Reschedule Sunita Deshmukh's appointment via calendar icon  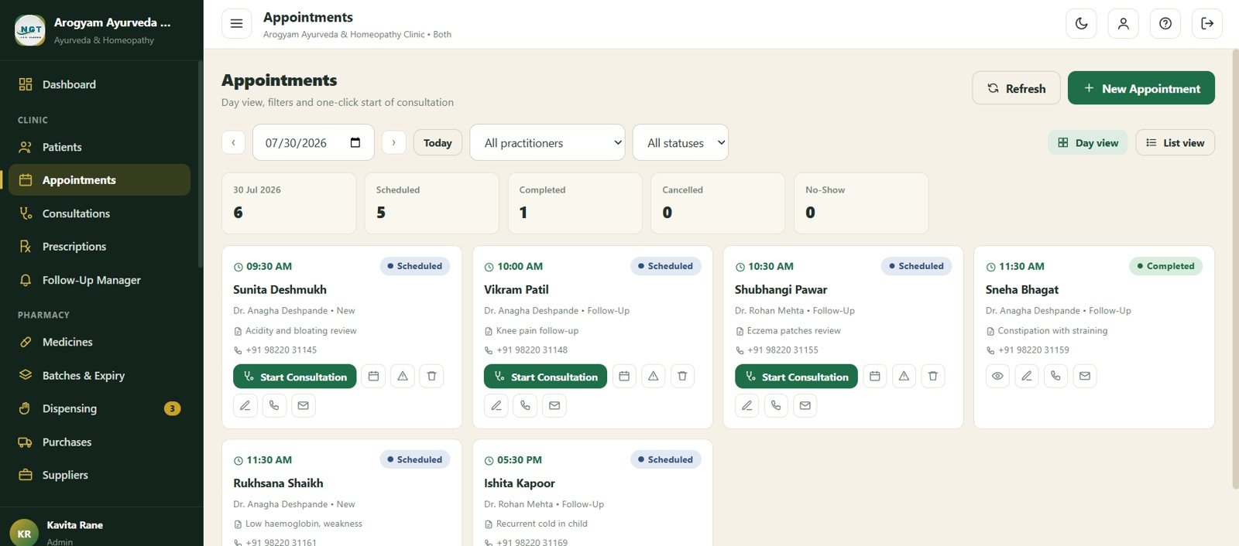373,376
